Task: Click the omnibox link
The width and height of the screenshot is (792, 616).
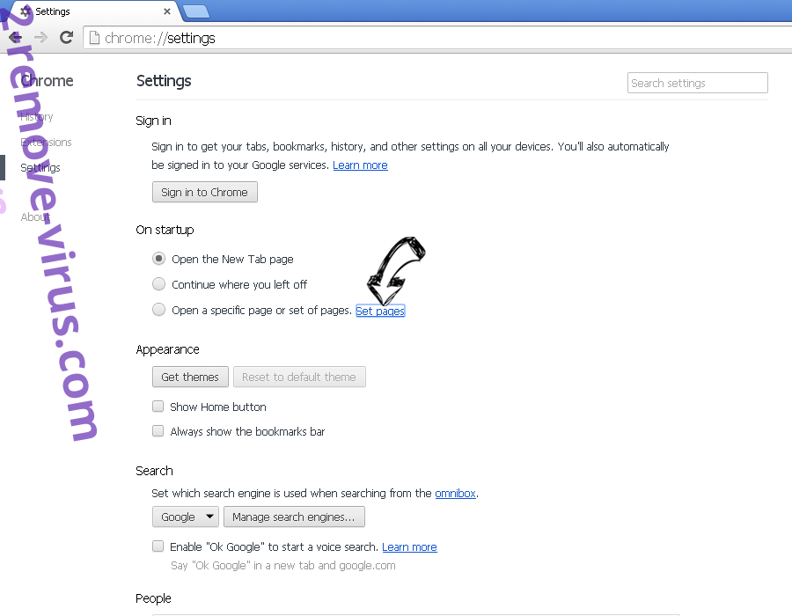Action: (455, 494)
